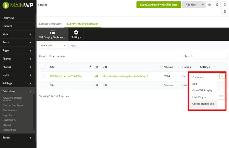Screen dimensions: 229x148
Task: Open Custom Dashboard extension
Action: pyautogui.click(x=13, y=105)
